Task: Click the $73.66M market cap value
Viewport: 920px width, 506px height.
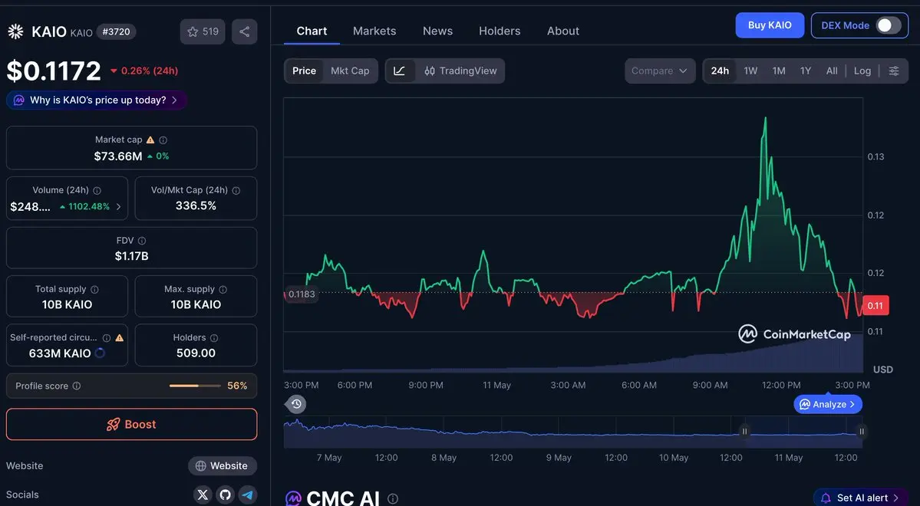Action: 118,156
